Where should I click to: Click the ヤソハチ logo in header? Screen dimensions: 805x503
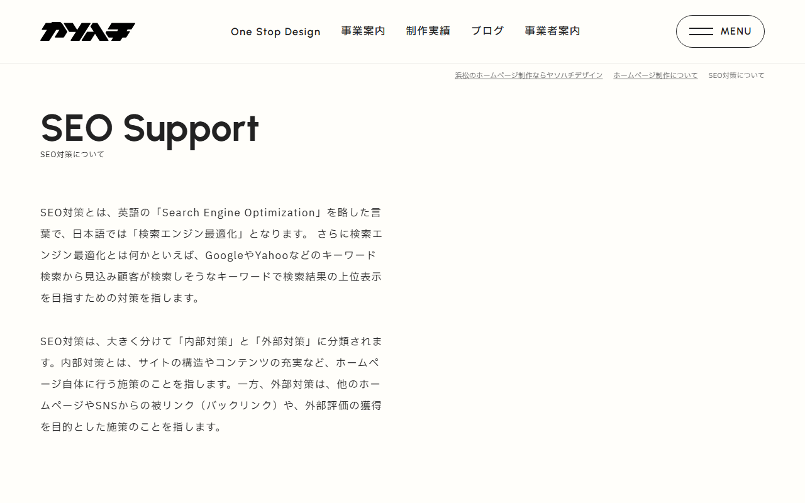pyautogui.click(x=87, y=31)
